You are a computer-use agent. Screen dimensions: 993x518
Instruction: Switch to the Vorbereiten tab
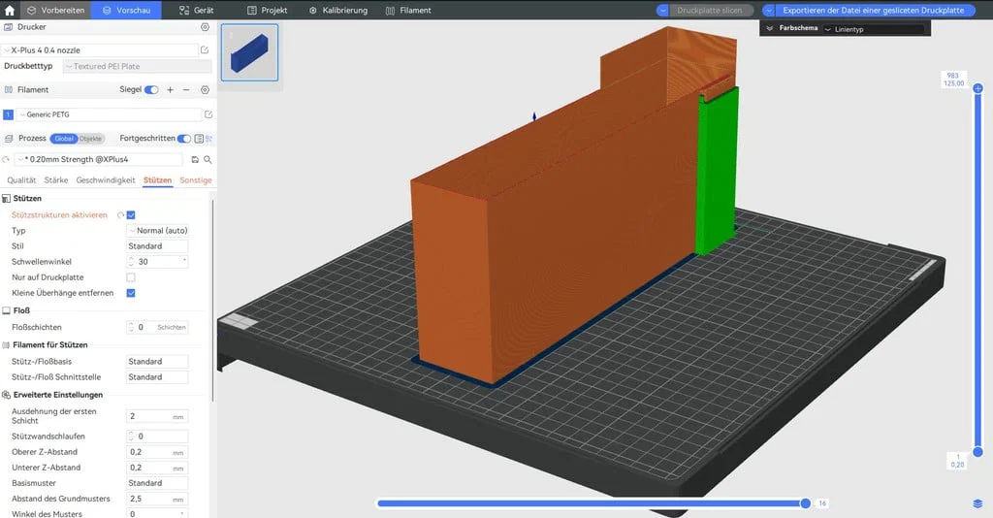pyautogui.click(x=55, y=10)
